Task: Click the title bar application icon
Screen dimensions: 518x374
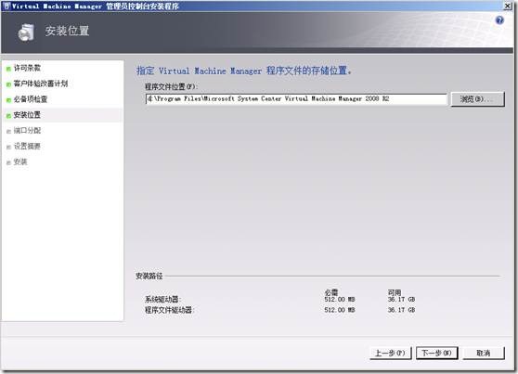Action: point(6,6)
